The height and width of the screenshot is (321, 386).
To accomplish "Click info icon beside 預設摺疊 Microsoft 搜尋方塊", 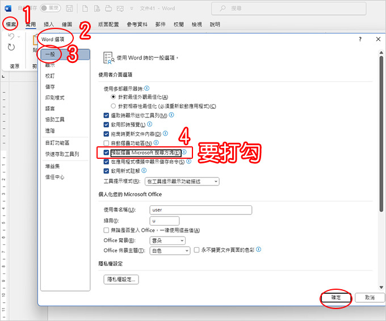I will pyautogui.click(x=184, y=152).
